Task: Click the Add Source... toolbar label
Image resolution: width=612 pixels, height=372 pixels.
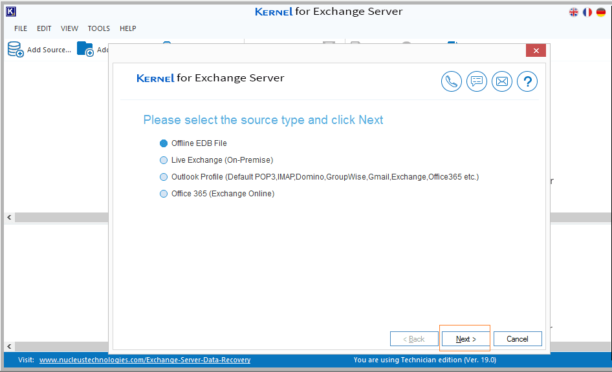Action: click(49, 50)
